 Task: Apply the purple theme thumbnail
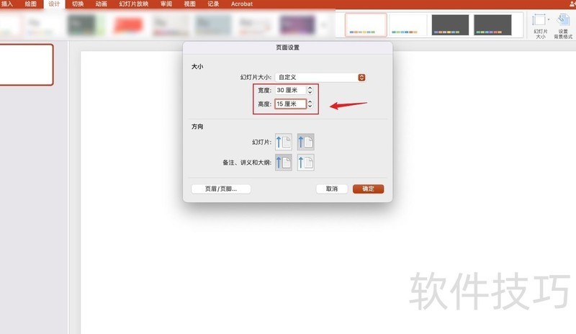[297, 25]
